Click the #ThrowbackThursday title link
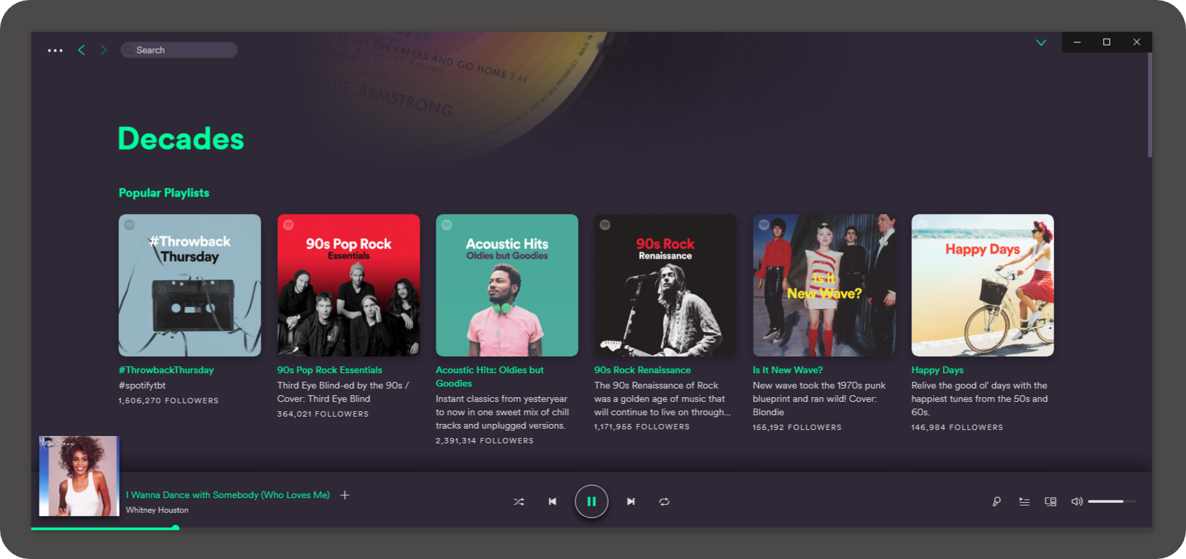 pos(166,370)
